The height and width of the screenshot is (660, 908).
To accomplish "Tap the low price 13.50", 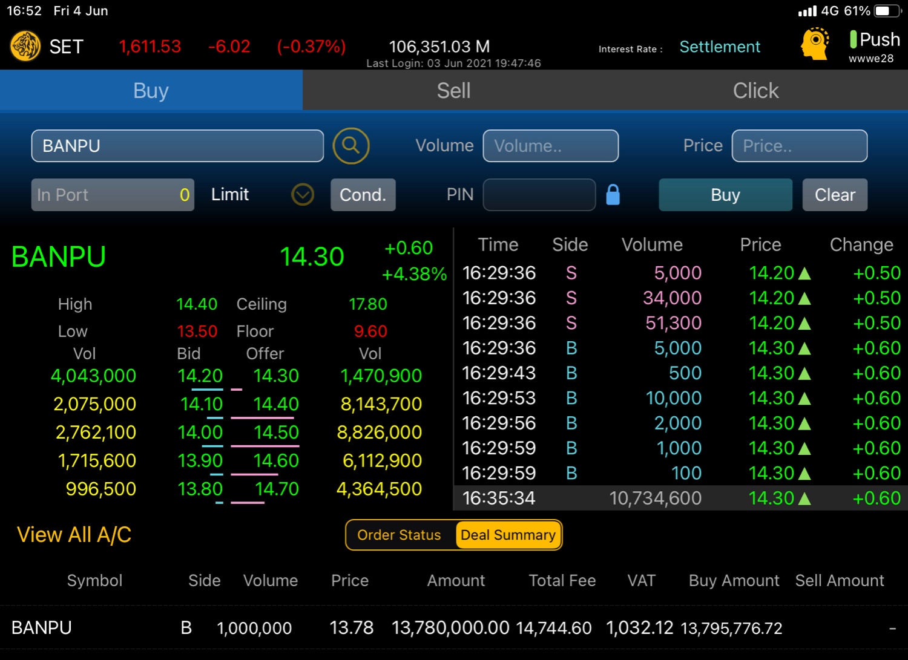I will [x=197, y=332].
